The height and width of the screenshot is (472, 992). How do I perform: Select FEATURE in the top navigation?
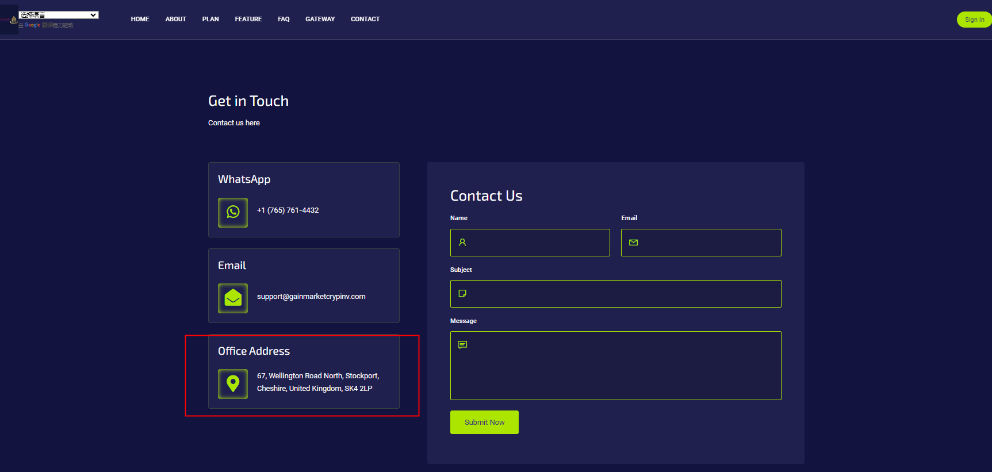248,20
